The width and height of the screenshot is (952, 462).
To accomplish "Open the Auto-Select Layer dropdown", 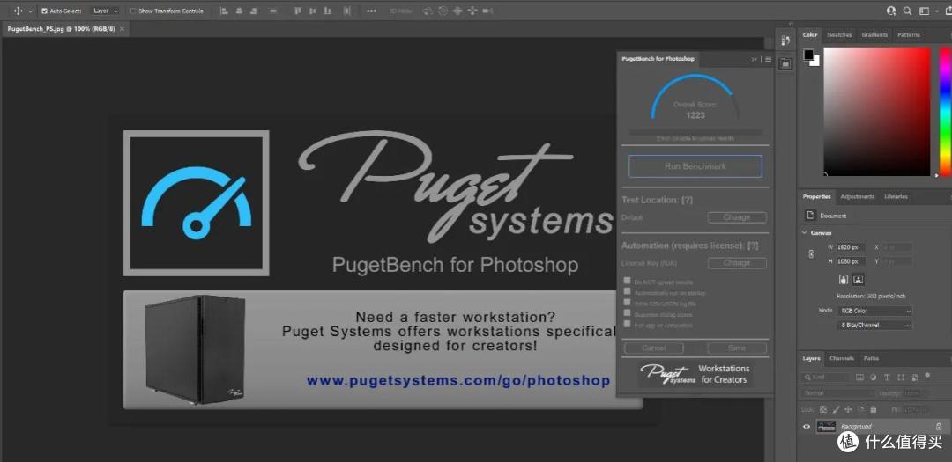I will point(105,11).
